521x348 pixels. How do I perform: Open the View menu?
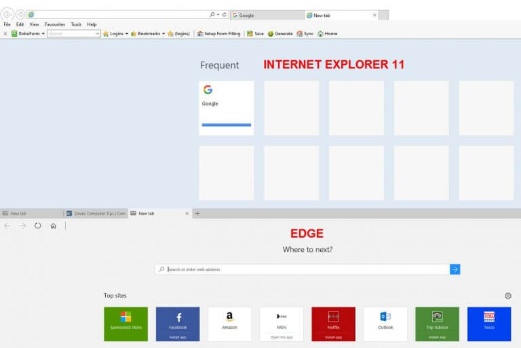click(34, 24)
